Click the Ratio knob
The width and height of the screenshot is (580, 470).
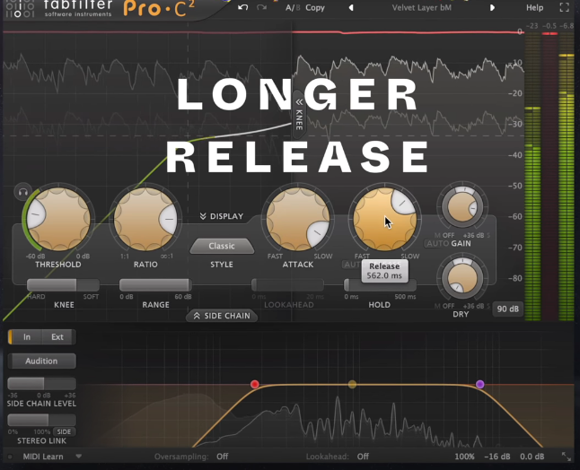[x=145, y=219]
